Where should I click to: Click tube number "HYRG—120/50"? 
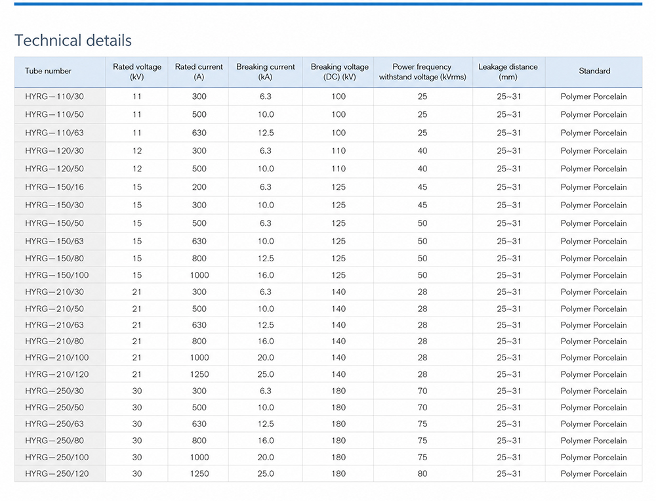point(54,169)
